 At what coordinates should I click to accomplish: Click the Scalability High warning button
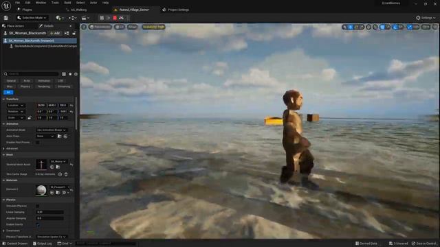(153, 27)
